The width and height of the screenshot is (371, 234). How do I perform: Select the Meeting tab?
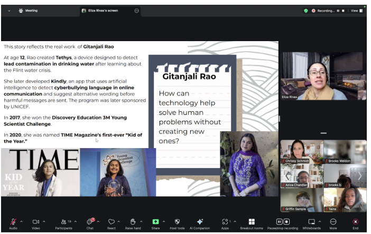28,11
